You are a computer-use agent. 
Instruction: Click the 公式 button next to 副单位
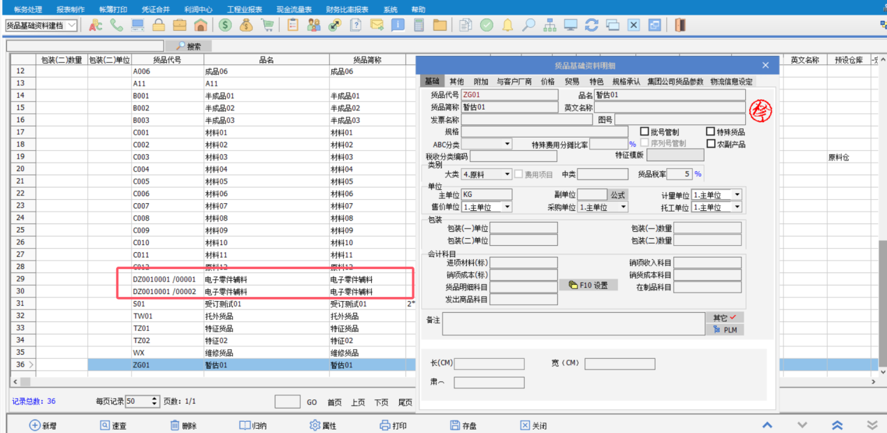[x=618, y=195]
